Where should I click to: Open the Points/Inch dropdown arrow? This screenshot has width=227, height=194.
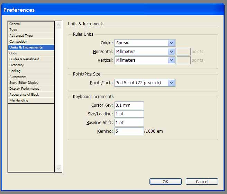tap(172, 83)
